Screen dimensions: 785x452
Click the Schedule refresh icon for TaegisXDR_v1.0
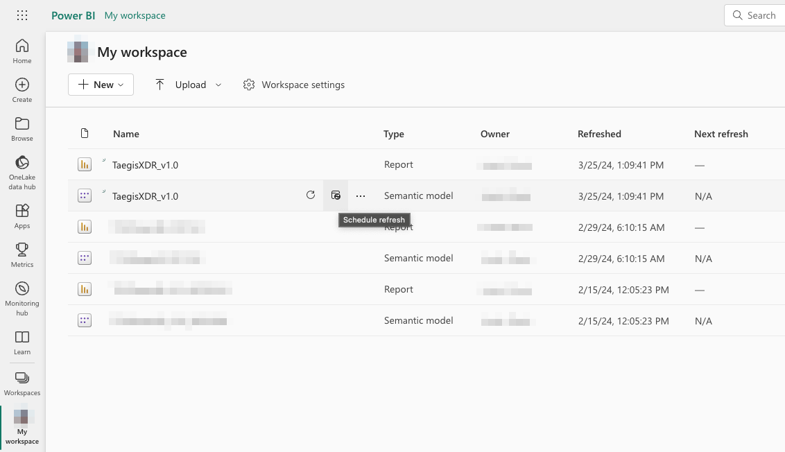pyautogui.click(x=336, y=195)
